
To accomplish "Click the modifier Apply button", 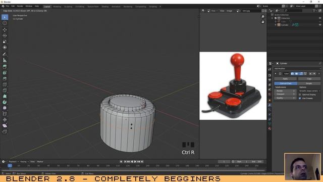I will click(285, 79).
